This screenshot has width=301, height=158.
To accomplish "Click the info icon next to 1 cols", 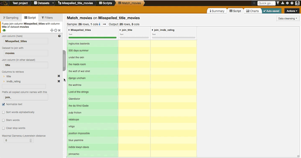I will click(99, 24).
